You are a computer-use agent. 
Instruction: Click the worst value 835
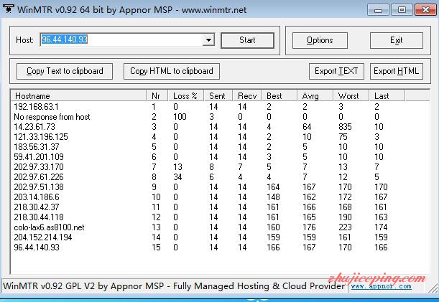(x=345, y=127)
